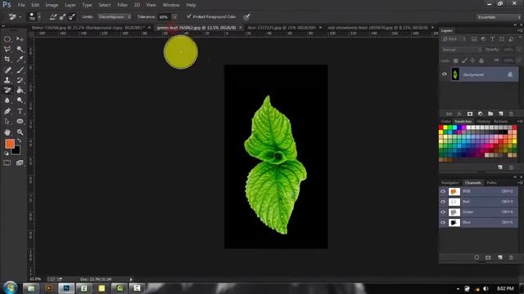
Task: Choose Sampling Once option icon
Action: coord(62,16)
